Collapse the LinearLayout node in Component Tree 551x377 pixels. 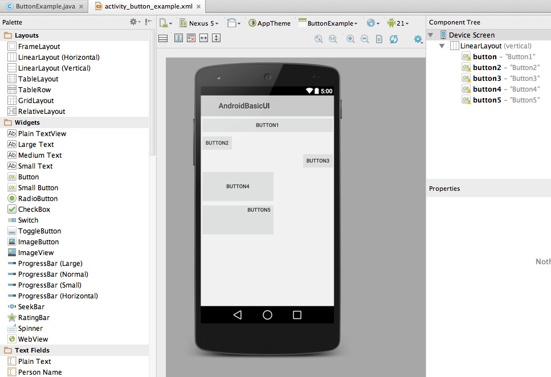(442, 46)
